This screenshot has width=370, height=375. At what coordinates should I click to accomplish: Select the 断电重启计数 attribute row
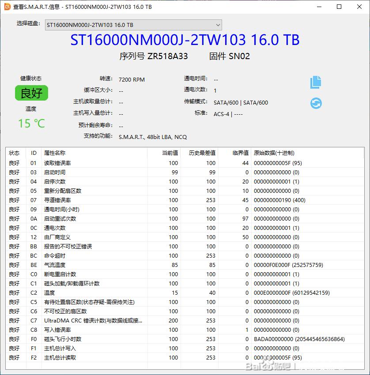(185, 274)
